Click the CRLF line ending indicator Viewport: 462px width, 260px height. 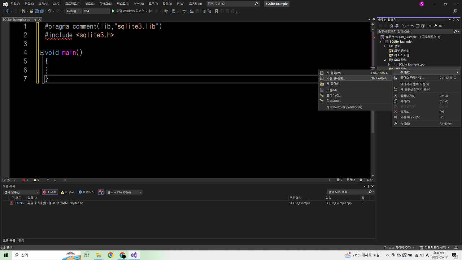tap(370, 180)
